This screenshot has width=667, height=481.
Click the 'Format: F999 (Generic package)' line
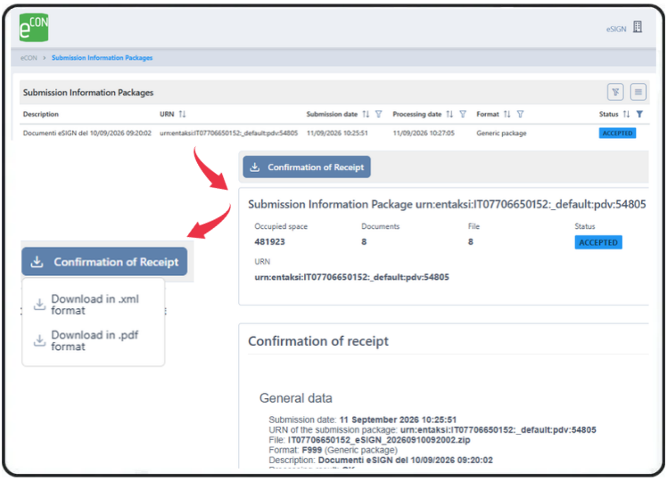click(x=333, y=450)
